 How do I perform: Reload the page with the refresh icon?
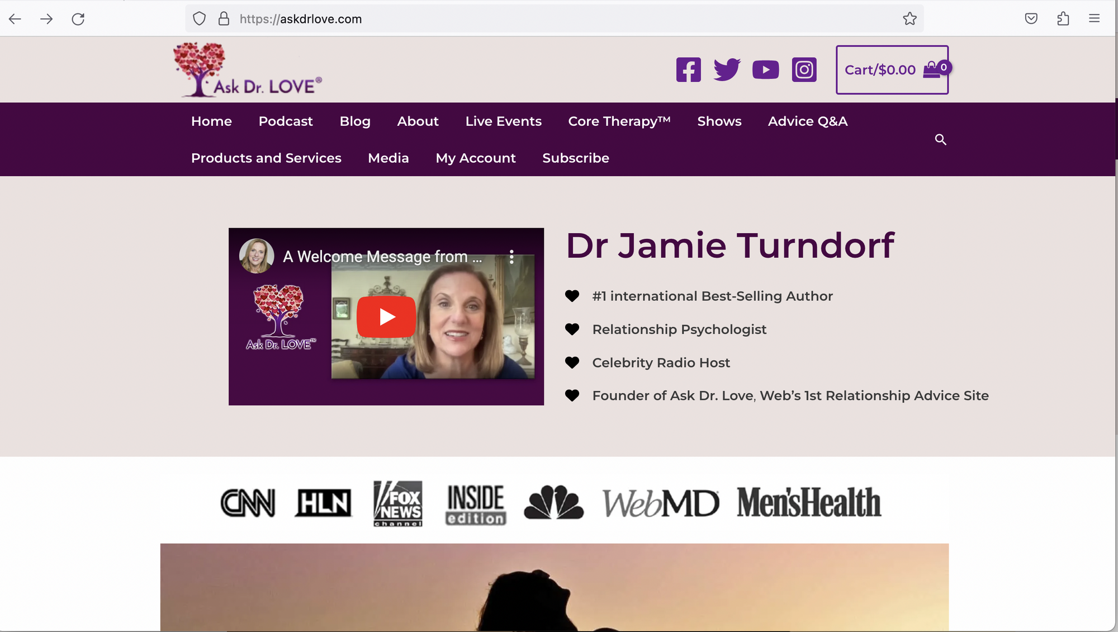(x=78, y=19)
